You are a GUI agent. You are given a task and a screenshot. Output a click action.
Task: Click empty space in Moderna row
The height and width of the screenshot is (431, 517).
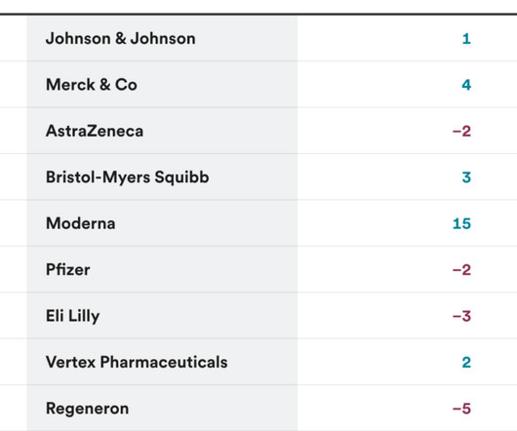pyautogui.click(x=373, y=223)
